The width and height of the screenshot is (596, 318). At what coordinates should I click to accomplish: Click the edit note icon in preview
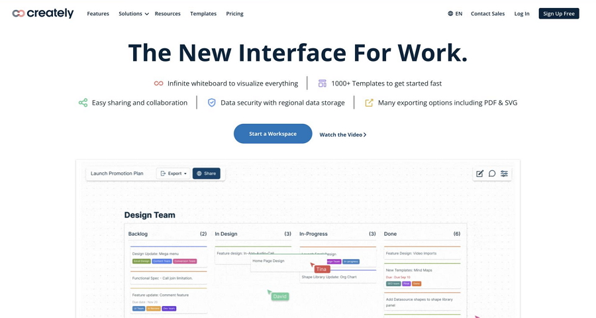click(479, 174)
